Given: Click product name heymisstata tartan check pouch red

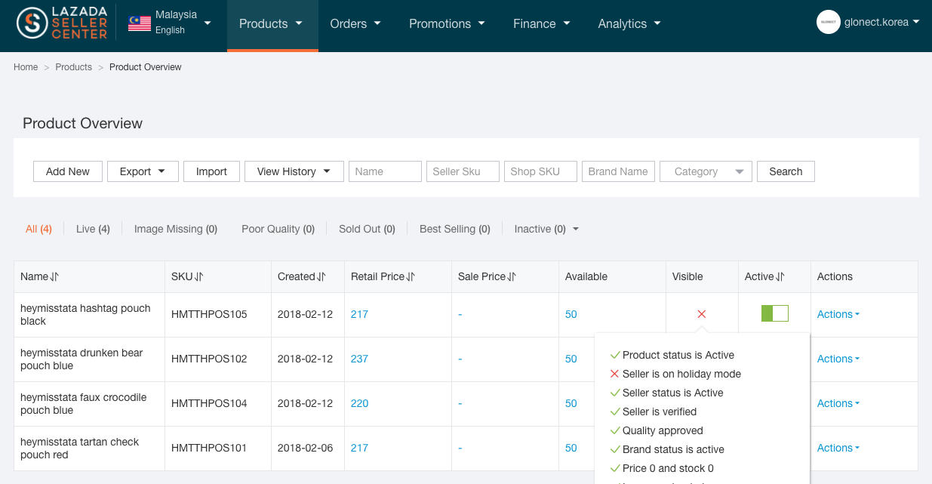Looking at the screenshot, I should click(x=79, y=449).
